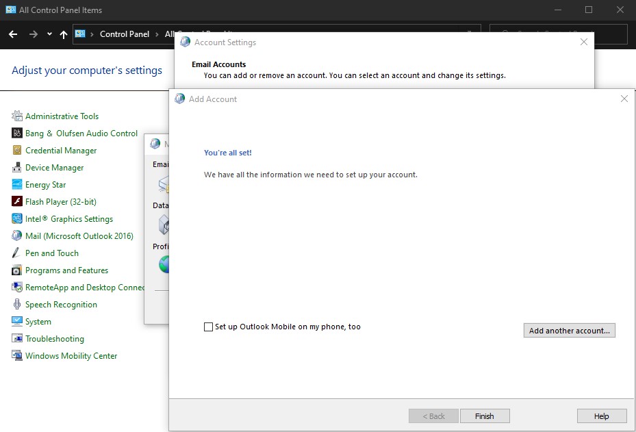Expand chevron before Control Panel breadcrumb
The image size is (636, 432).
92,34
